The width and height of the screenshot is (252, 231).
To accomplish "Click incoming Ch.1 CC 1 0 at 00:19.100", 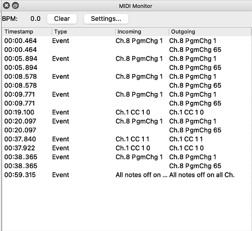I will tap(133, 112).
